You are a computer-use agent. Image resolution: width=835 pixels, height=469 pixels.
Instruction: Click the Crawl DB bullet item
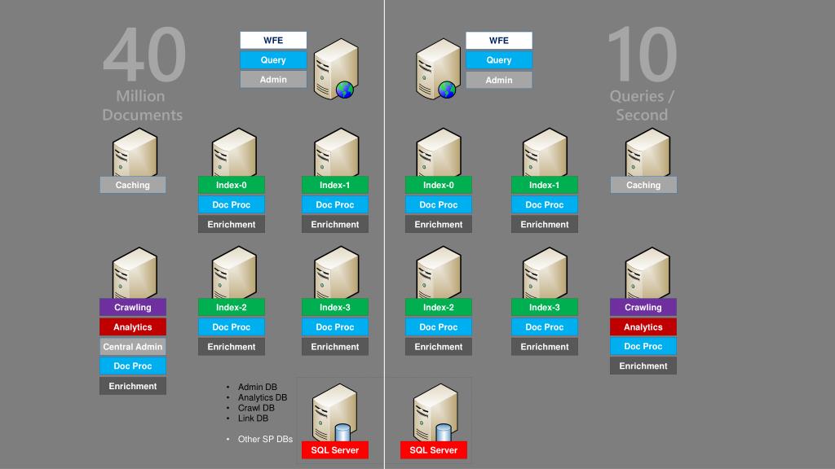pyautogui.click(x=256, y=408)
